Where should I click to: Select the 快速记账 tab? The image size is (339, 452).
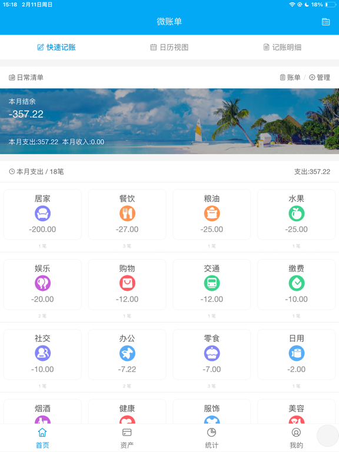click(x=56, y=47)
